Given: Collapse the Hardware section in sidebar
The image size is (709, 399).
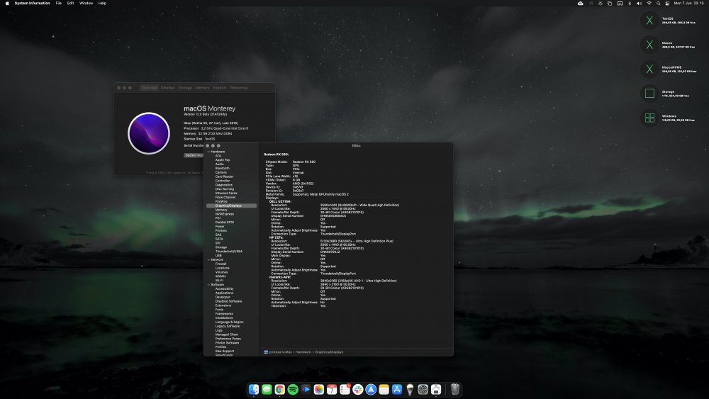Looking at the screenshot, I should tap(208, 152).
